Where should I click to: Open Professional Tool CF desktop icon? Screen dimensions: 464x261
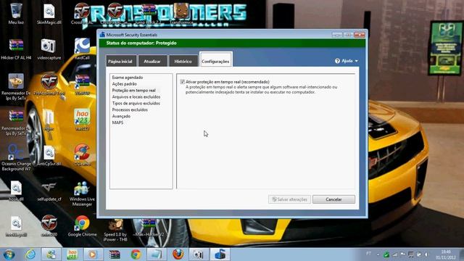[49, 84]
